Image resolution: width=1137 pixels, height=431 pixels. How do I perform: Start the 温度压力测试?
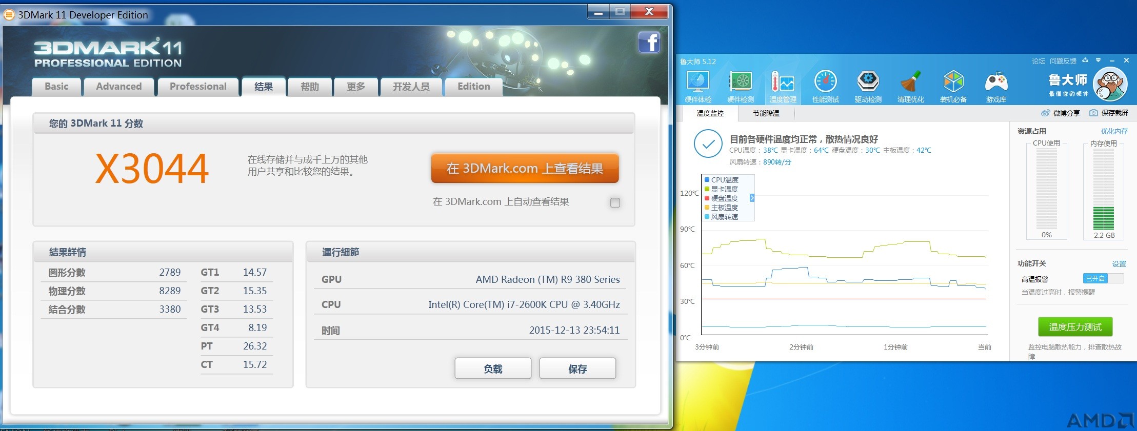point(1075,327)
